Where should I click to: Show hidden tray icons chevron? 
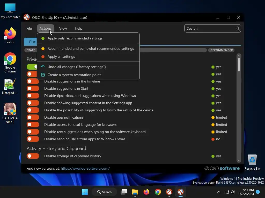(218, 192)
